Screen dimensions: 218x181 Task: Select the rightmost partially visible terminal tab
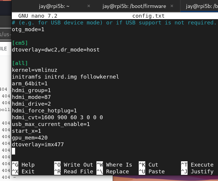click(202, 6)
